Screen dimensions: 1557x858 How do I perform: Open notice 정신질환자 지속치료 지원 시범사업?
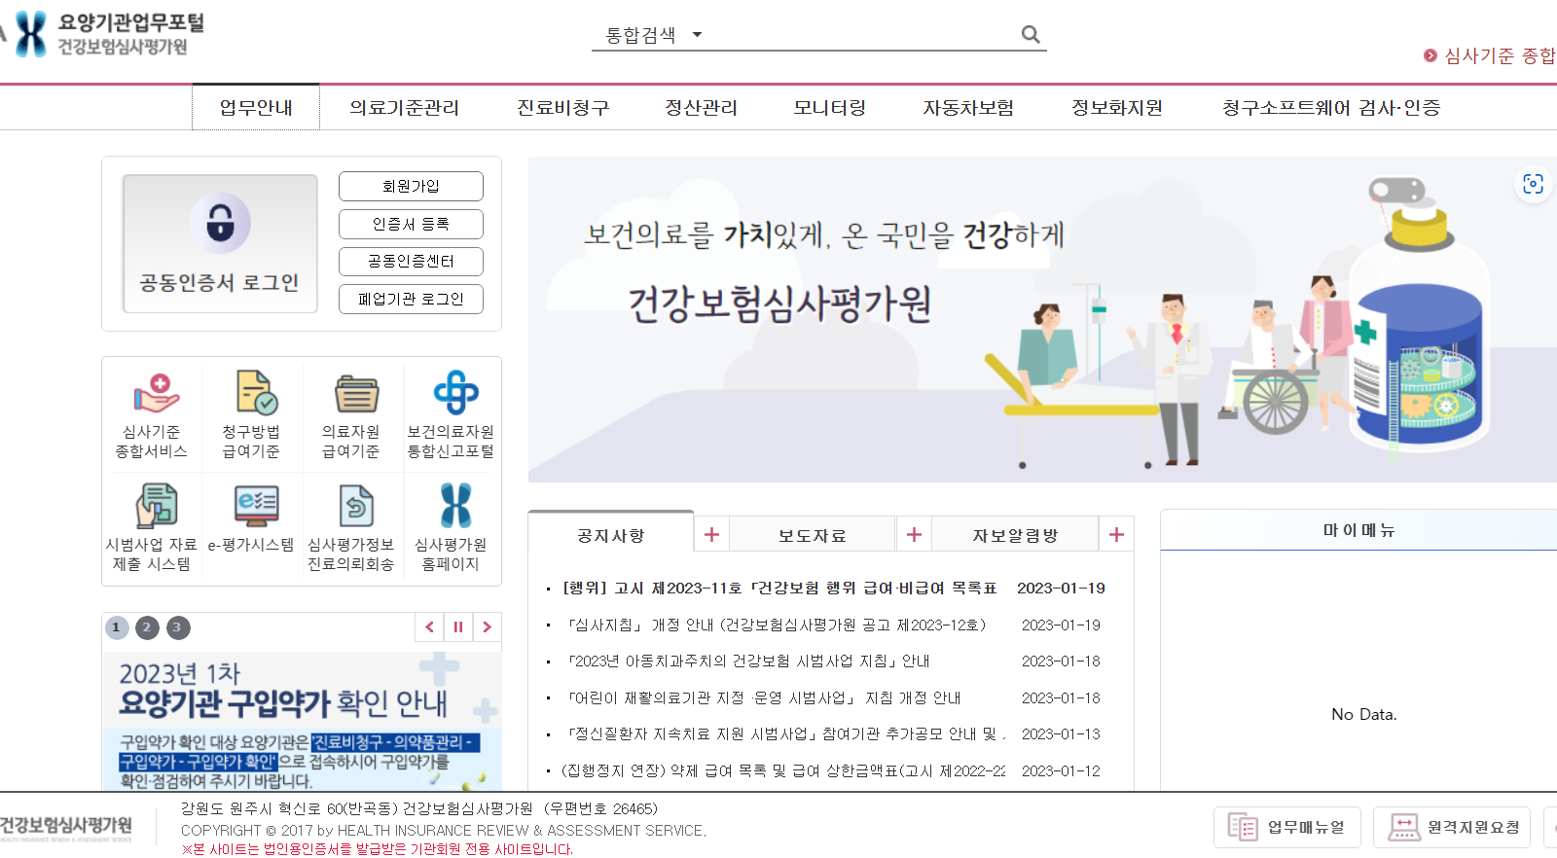786,734
